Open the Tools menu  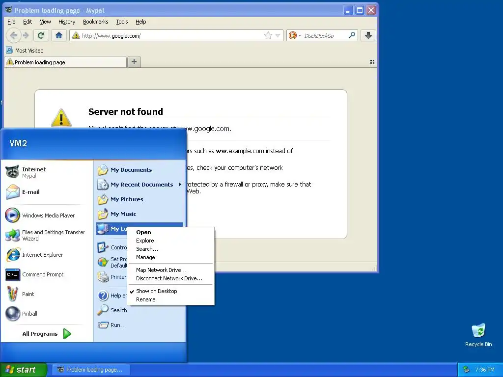click(122, 22)
